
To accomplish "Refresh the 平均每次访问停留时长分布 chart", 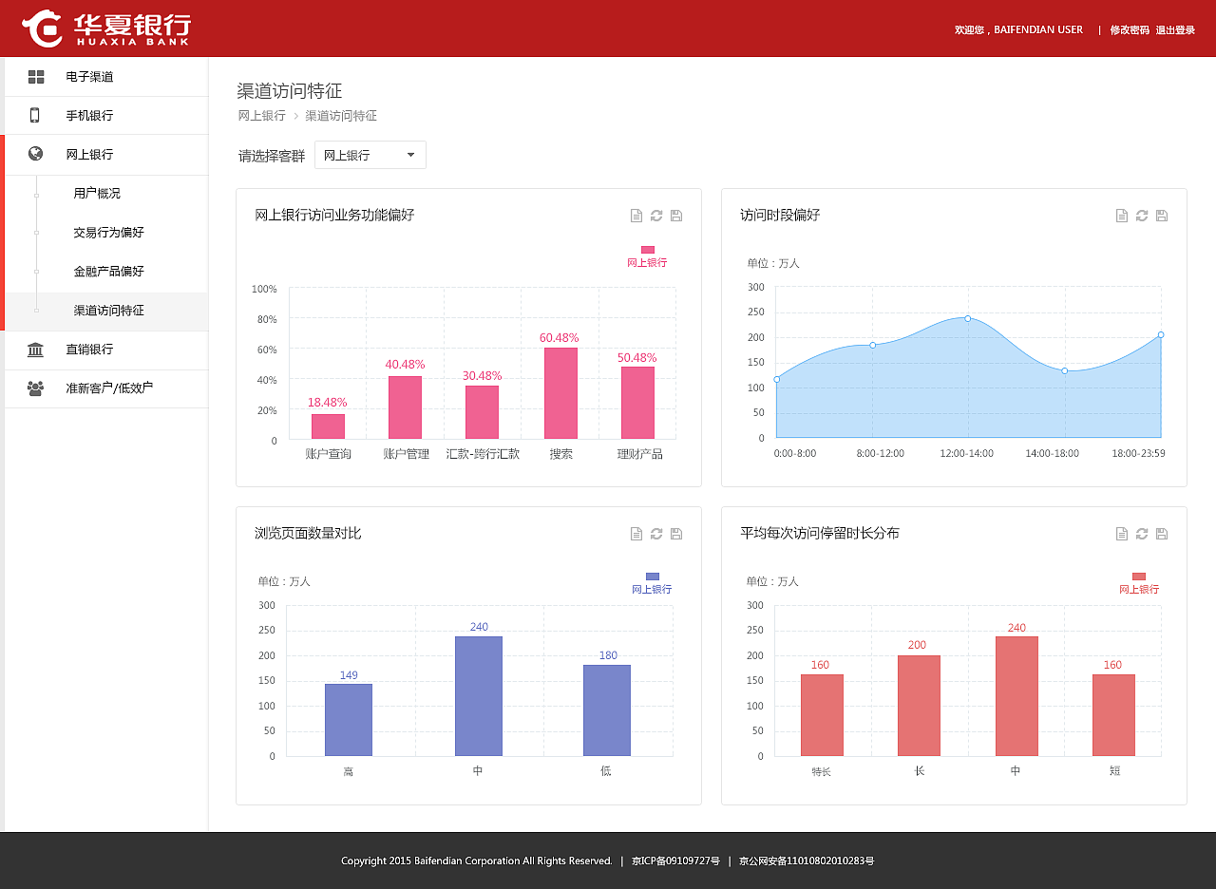I will pyautogui.click(x=1142, y=534).
